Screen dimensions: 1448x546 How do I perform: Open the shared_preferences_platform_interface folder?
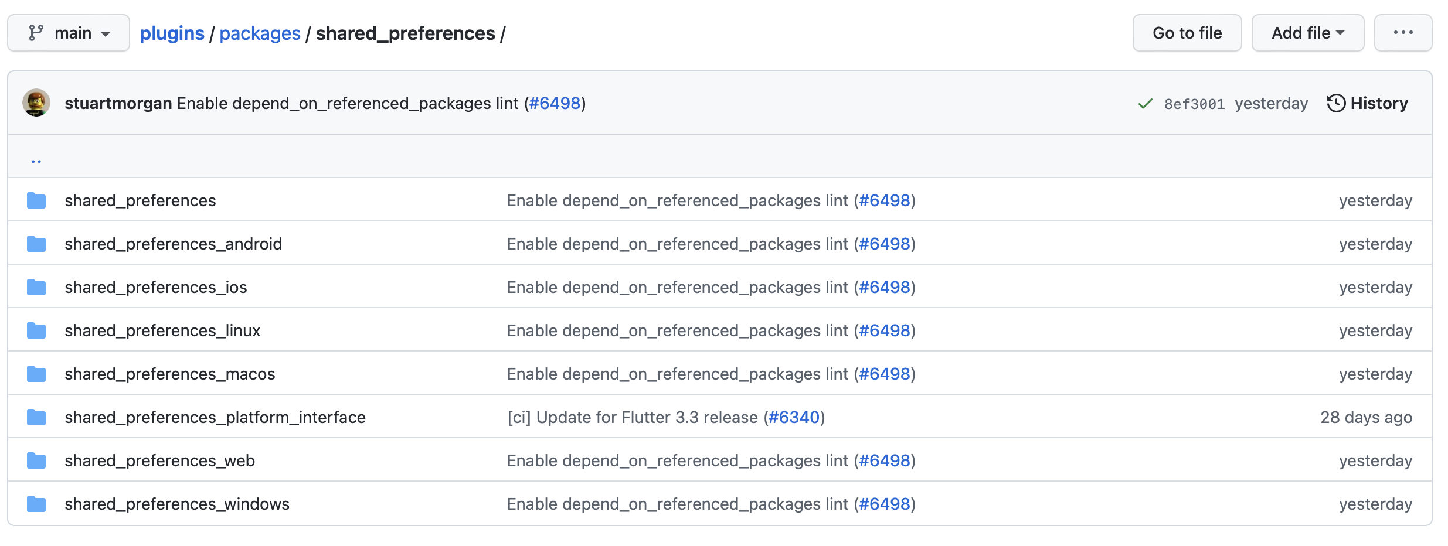[x=215, y=417]
